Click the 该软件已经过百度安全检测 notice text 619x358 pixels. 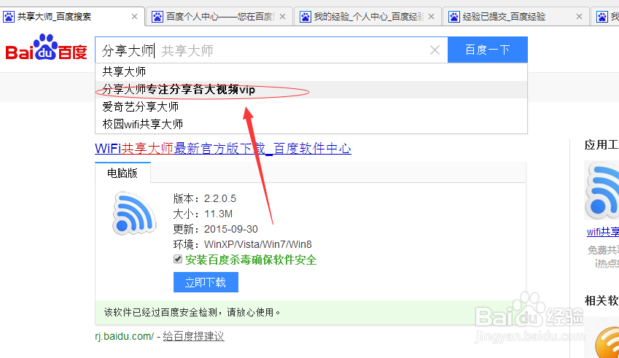(x=192, y=313)
